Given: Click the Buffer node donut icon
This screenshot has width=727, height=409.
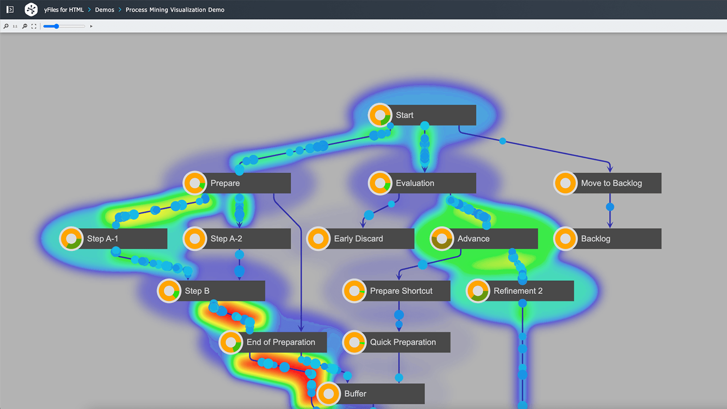Looking at the screenshot, I should (x=329, y=394).
